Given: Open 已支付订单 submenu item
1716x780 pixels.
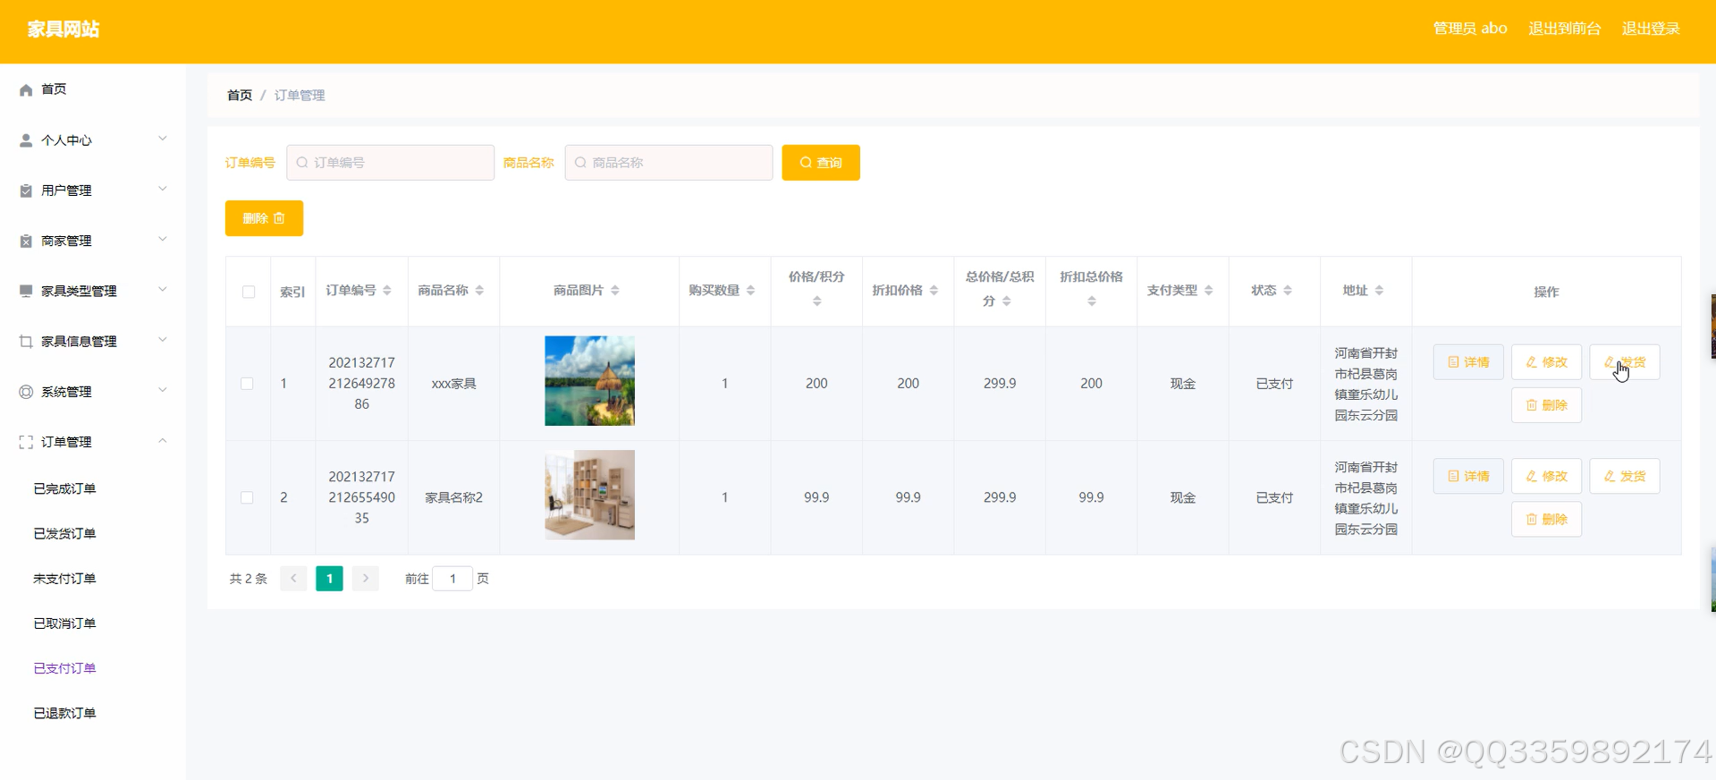Looking at the screenshot, I should click(x=64, y=668).
